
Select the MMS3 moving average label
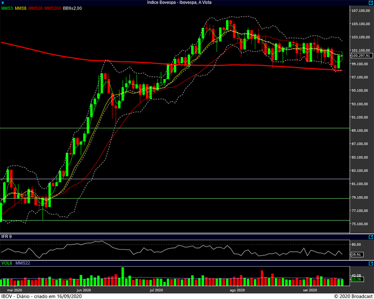tap(7, 8)
